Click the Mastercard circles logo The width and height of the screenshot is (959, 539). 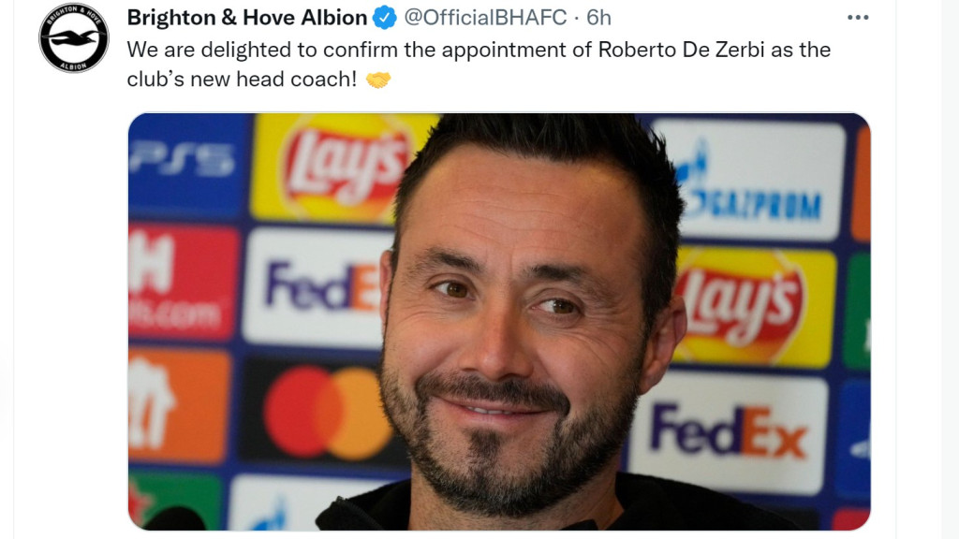[327, 413]
